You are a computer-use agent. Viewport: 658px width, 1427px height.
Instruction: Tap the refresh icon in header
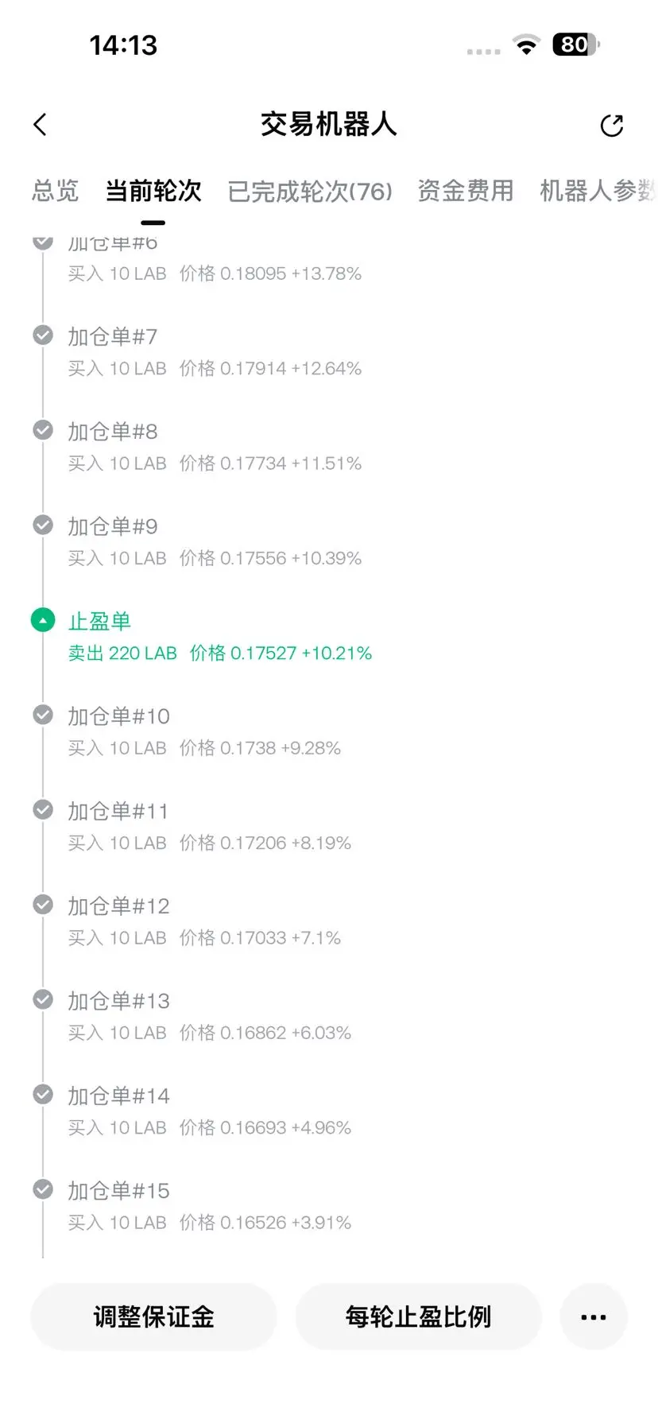611,125
